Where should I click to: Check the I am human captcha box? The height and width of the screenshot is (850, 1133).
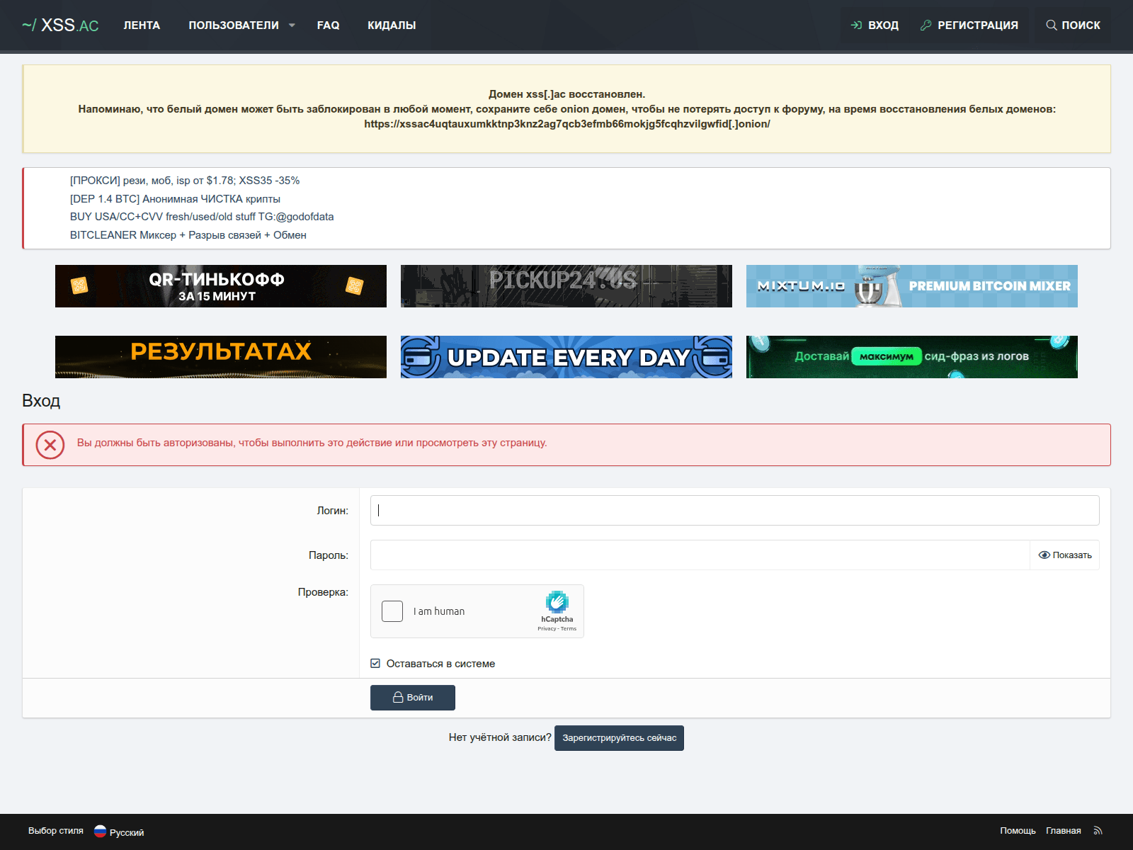(392, 611)
